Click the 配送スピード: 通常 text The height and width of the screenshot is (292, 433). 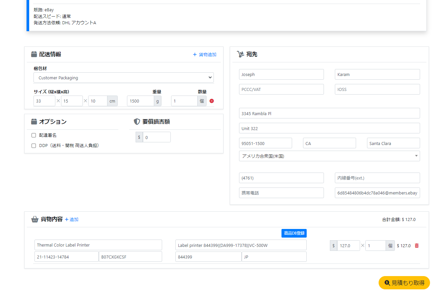click(x=52, y=16)
